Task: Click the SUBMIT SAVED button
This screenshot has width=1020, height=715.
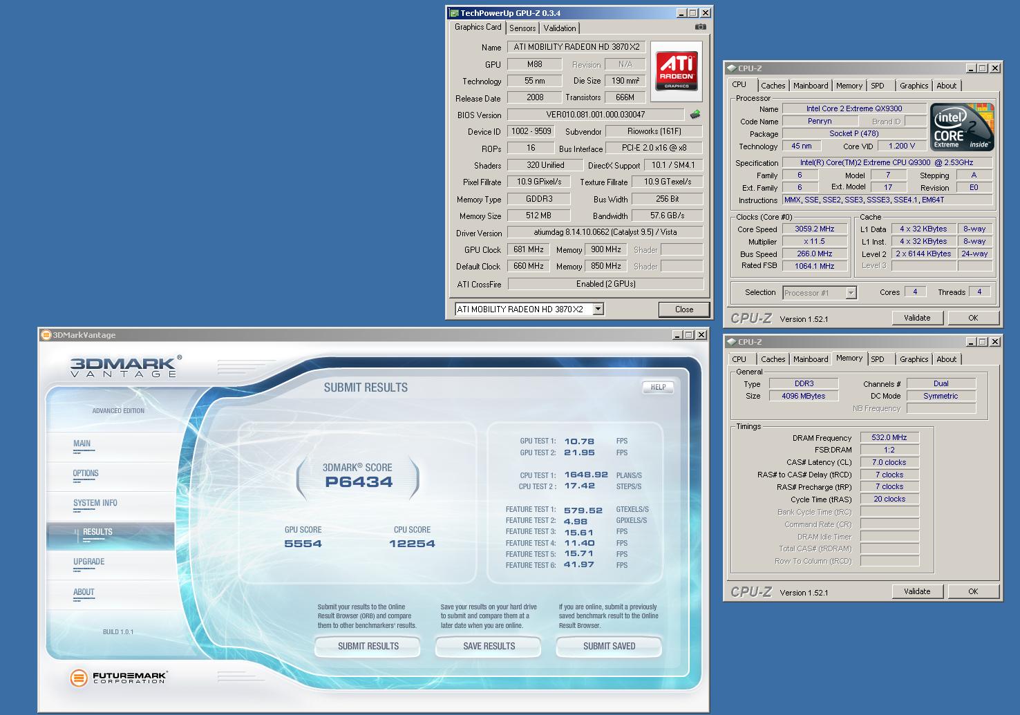Action: click(x=610, y=647)
